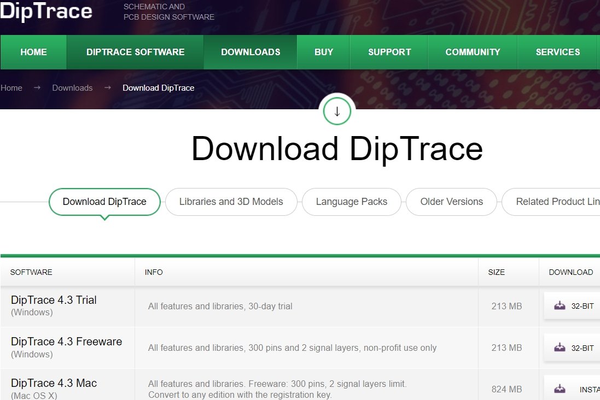Switch to the Libraries and 3D Models tab
The width and height of the screenshot is (600, 400).
pyautogui.click(x=231, y=202)
